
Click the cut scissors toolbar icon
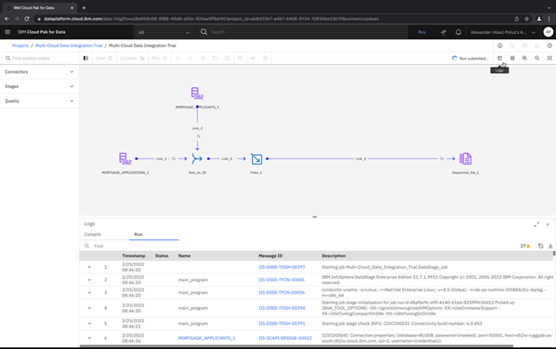coord(202,58)
